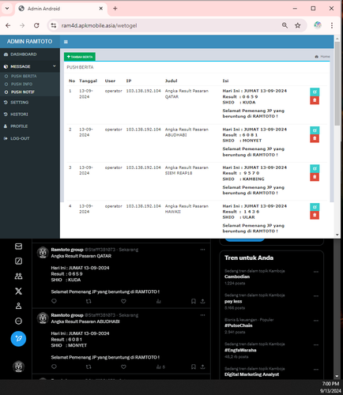343x395 pixels.
Task: Like the ABUDHABI result tweet
Action: [x=123, y=367]
